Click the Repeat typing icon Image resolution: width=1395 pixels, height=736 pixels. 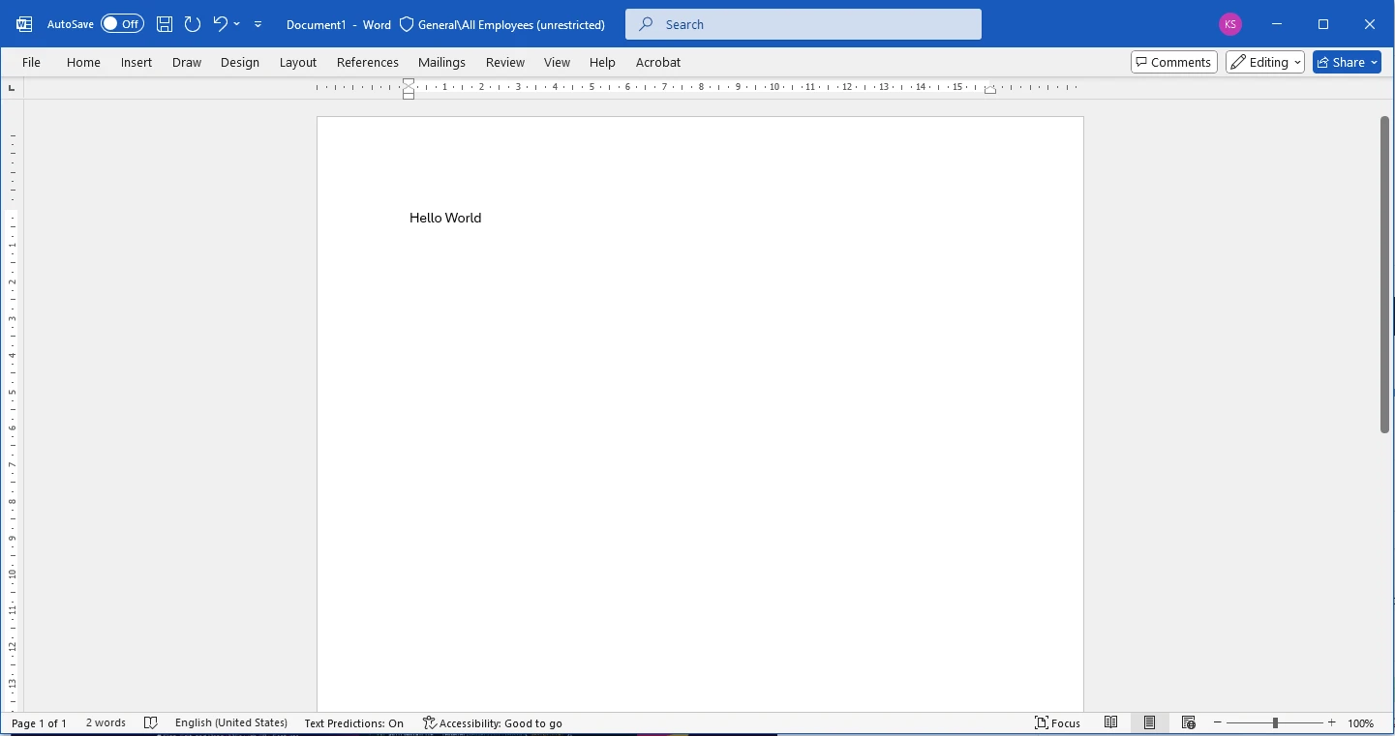pos(193,24)
